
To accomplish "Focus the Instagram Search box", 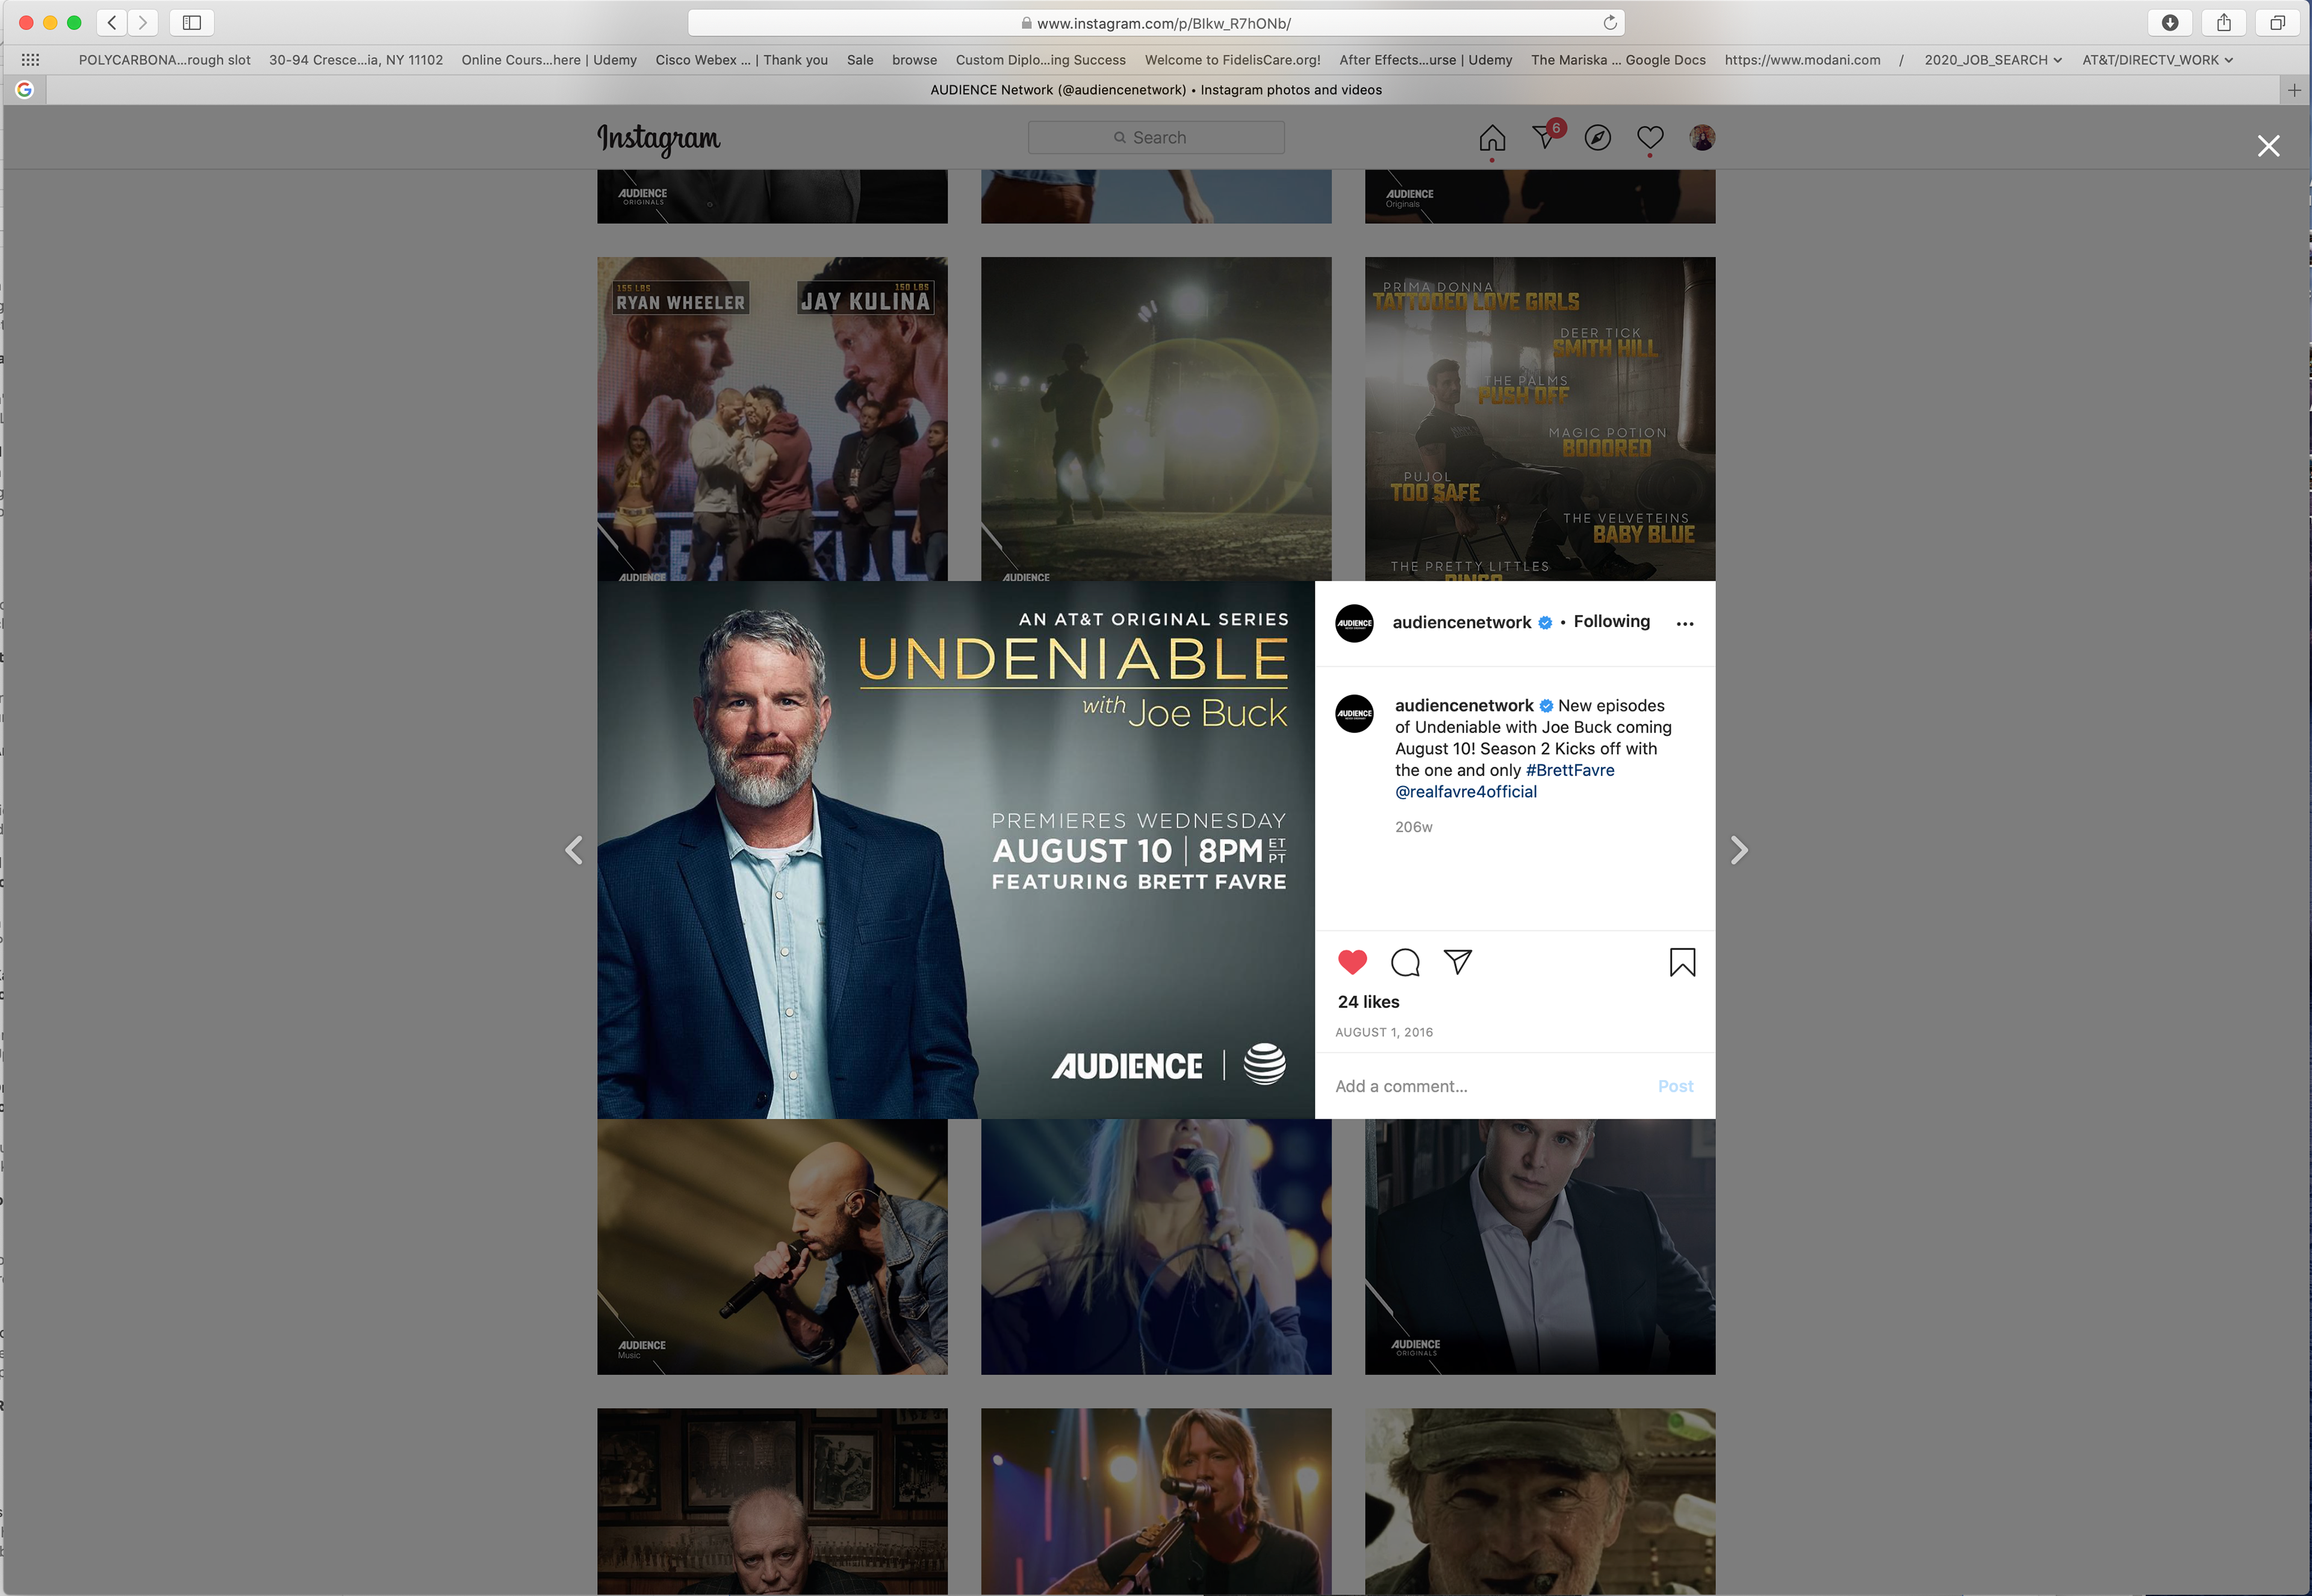I will [x=1155, y=138].
